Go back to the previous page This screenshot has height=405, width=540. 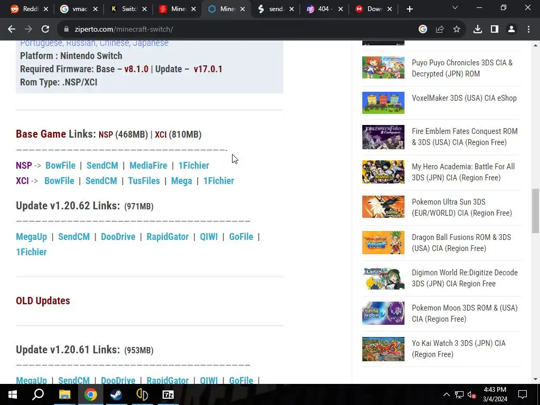(12, 30)
